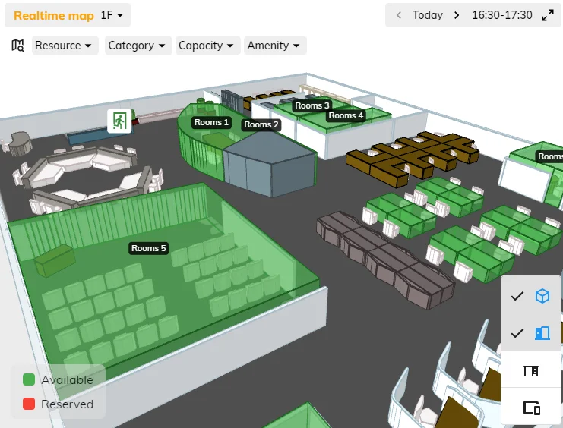Click the map search icon

(x=18, y=46)
